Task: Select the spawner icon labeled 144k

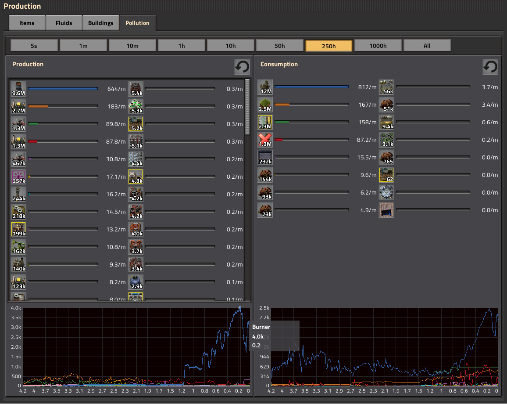Action: pyautogui.click(x=265, y=175)
